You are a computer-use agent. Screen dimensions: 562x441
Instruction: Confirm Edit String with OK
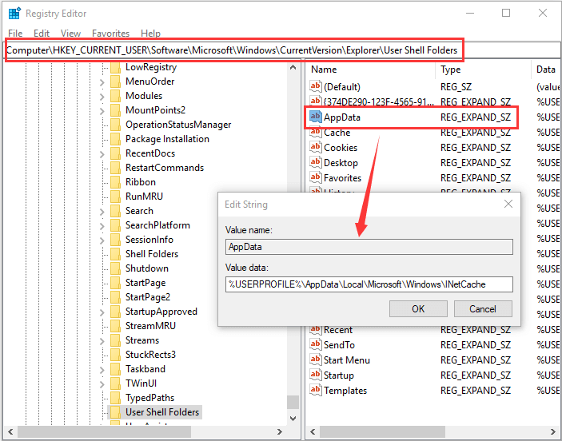tap(418, 309)
